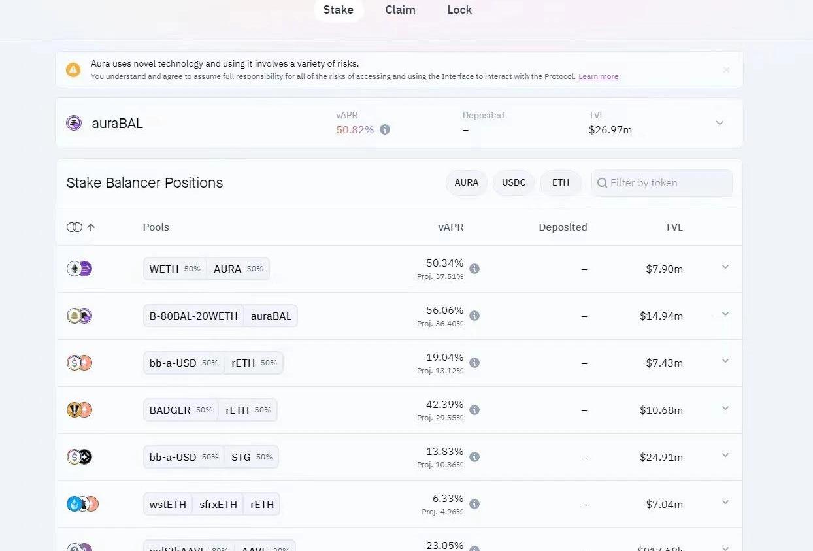
Task: Expand the bb-a-USD/rETH pool row
Action: [x=725, y=361]
